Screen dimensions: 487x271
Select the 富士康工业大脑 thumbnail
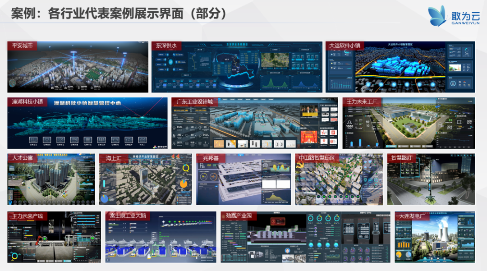(x=161, y=237)
